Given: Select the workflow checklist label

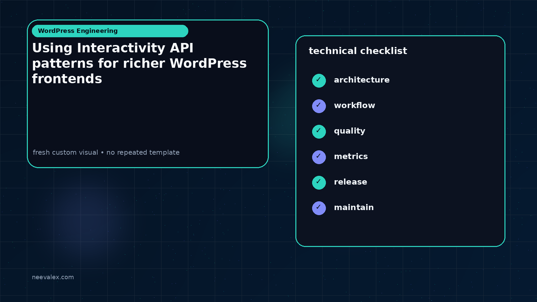Looking at the screenshot, I should point(354,105).
